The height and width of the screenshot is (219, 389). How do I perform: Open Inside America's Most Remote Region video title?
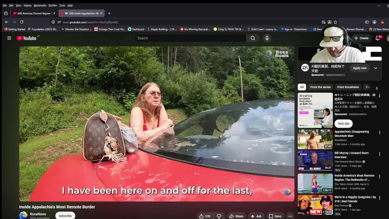click(x=354, y=178)
